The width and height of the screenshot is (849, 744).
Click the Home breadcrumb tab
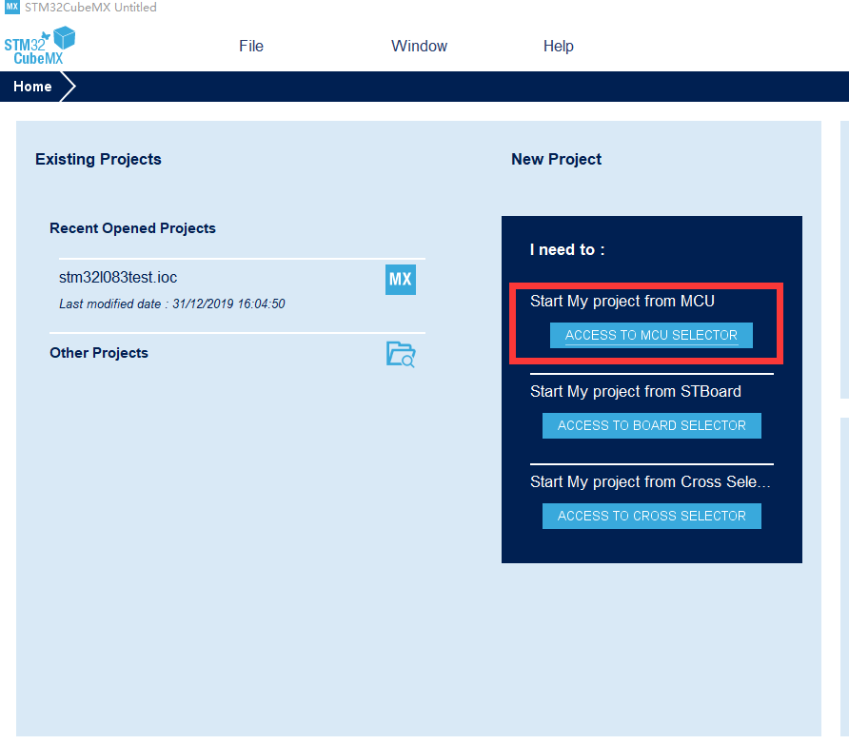[x=32, y=87]
